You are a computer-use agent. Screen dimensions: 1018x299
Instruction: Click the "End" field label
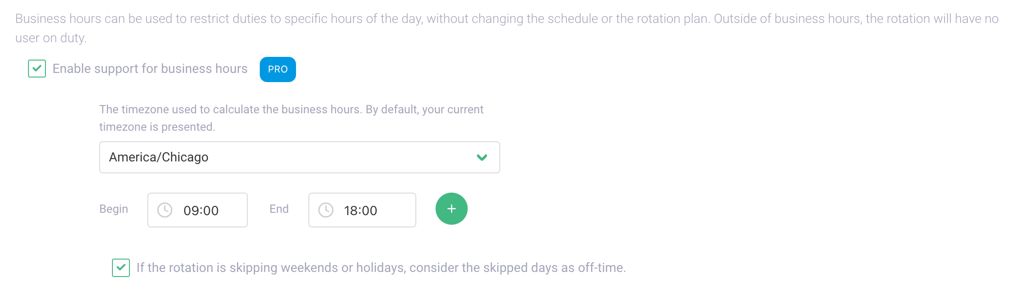tap(279, 209)
